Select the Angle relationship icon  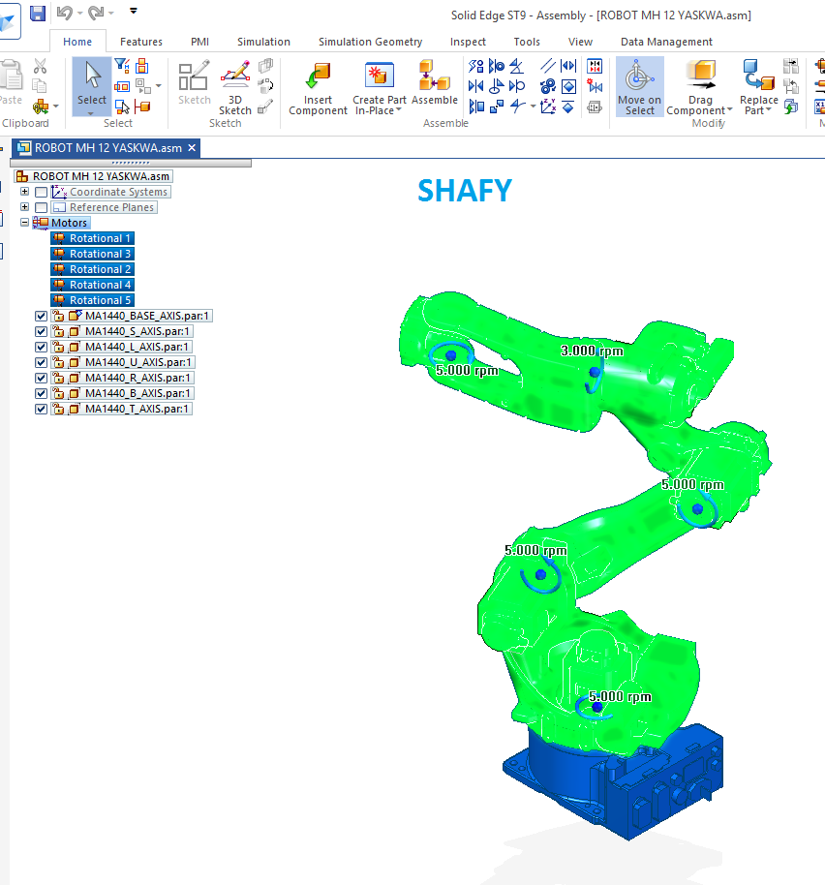click(516, 66)
